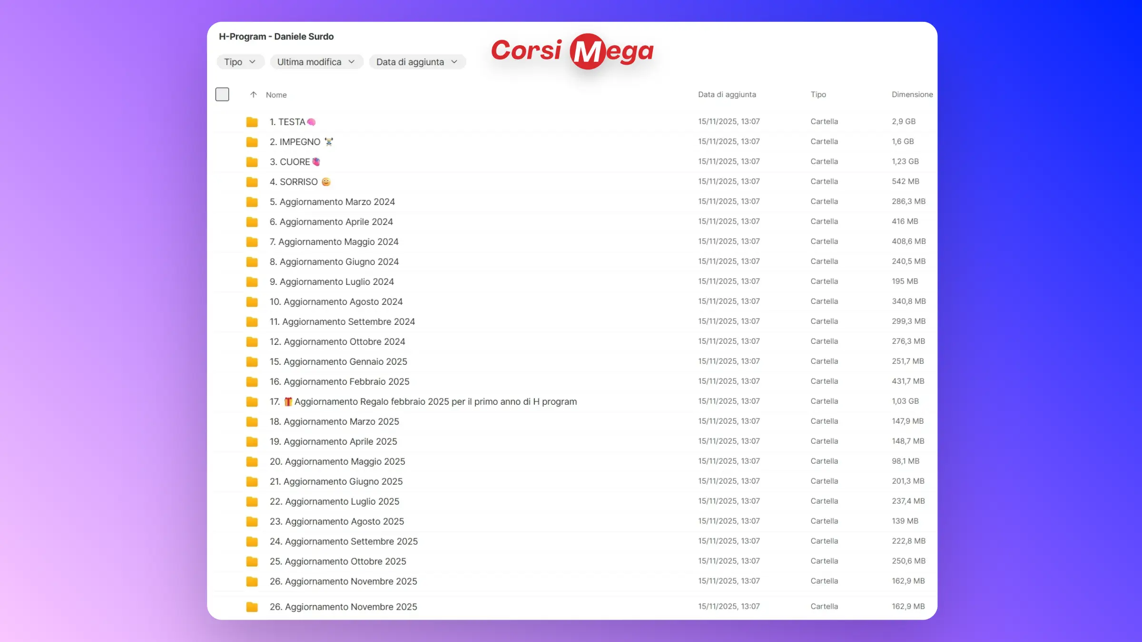
Task: Click the Nome column header label
Action: coord(276,95)
